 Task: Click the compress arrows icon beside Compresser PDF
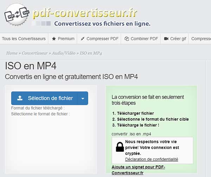(x=83, y=39)
